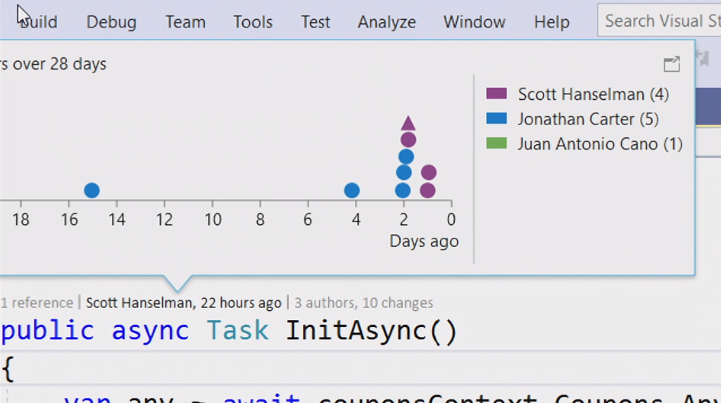Select the purple circle directly below the triangle
Viewport: 721px width, 403px height.
(408, 140)
